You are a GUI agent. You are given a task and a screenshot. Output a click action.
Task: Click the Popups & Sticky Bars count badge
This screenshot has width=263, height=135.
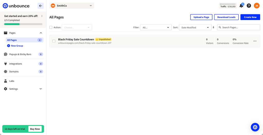click(41, 54)
